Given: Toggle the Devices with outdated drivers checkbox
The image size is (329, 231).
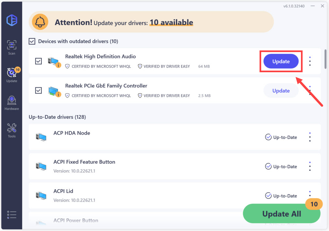Looking at the screenshot, I should [x=32, y=41].
